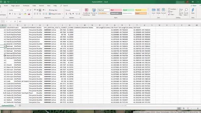The image size is (201, 113).
Task: Click the Decrease Indent icon
Action: point(44,14)
